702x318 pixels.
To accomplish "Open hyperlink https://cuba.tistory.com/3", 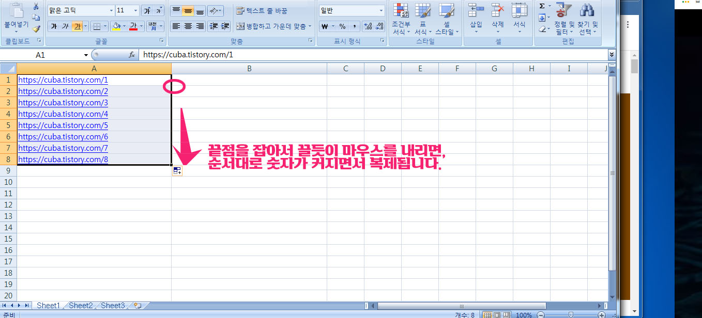I will tap(63, 102).
